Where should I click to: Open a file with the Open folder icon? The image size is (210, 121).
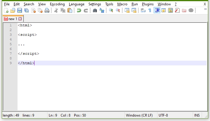[x=13, y=10]
